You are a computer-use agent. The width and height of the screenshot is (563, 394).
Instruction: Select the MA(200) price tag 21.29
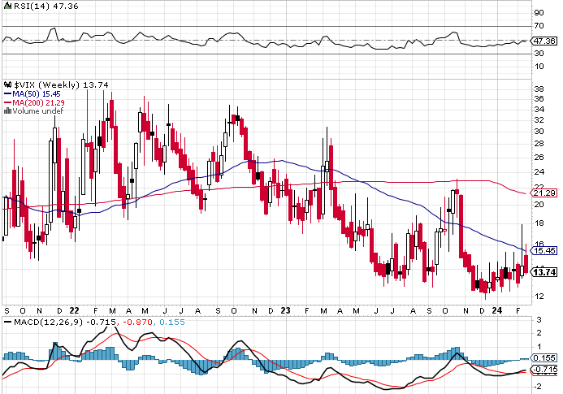[x=544, y=193]
